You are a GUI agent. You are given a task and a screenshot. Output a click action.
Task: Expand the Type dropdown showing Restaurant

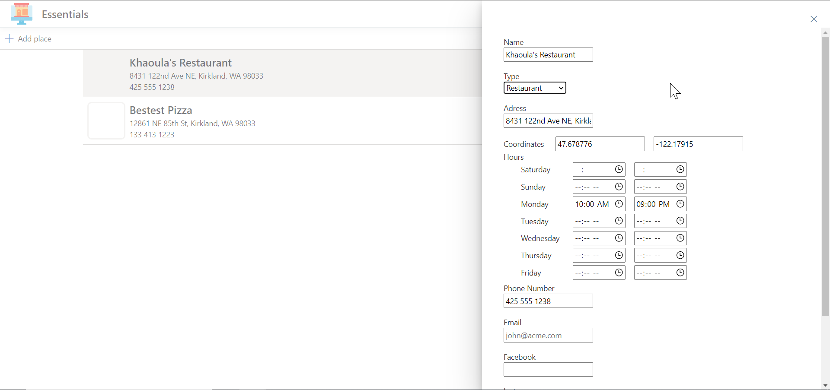[535, 88]
